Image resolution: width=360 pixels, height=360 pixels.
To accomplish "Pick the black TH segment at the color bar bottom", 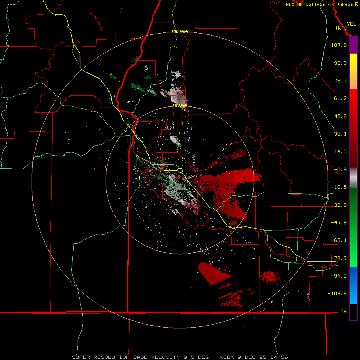I will (353, 312).
